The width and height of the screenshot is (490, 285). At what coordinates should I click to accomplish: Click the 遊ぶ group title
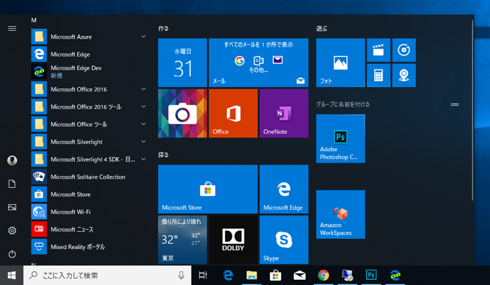pos(322,29)
